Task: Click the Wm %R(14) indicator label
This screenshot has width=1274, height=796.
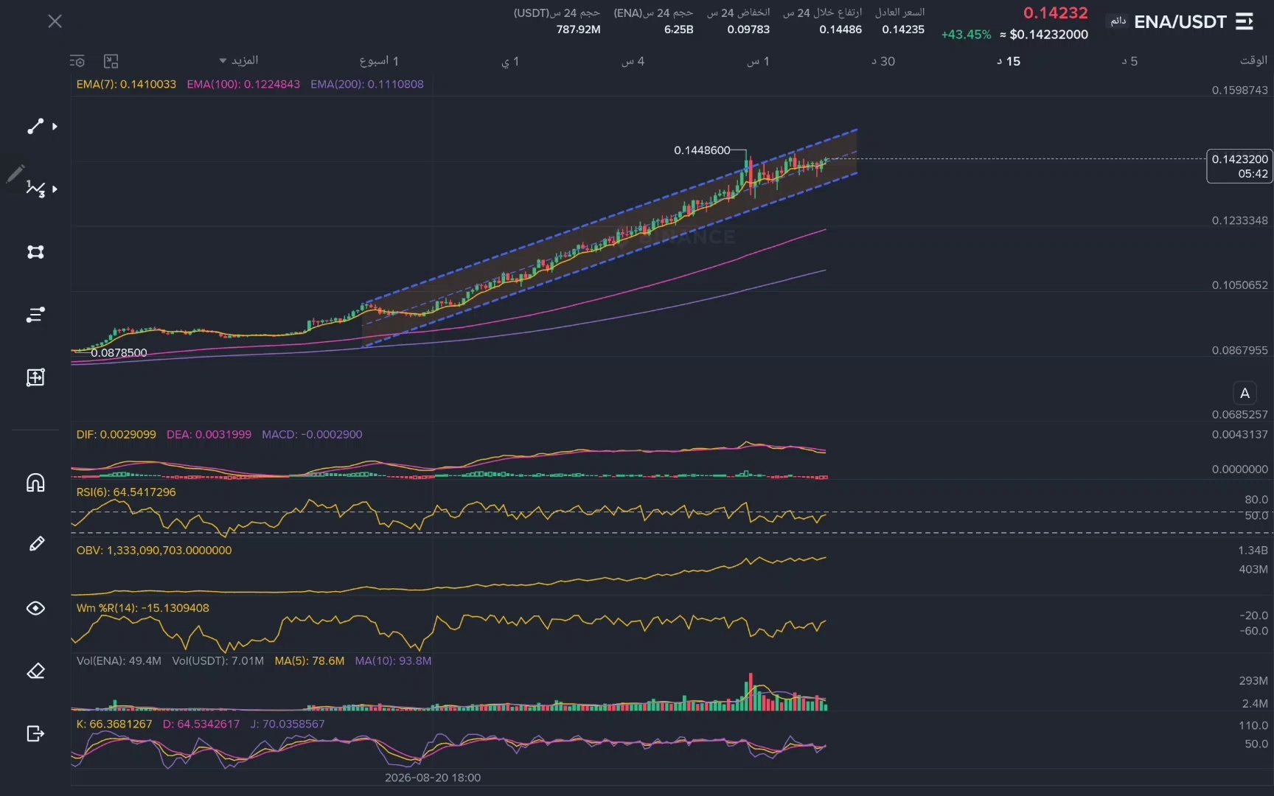Action: click(143, 608)
